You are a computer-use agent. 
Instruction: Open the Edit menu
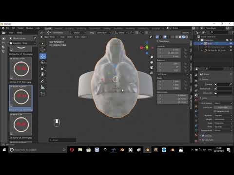pyautogui.click(x=13, y=28)
